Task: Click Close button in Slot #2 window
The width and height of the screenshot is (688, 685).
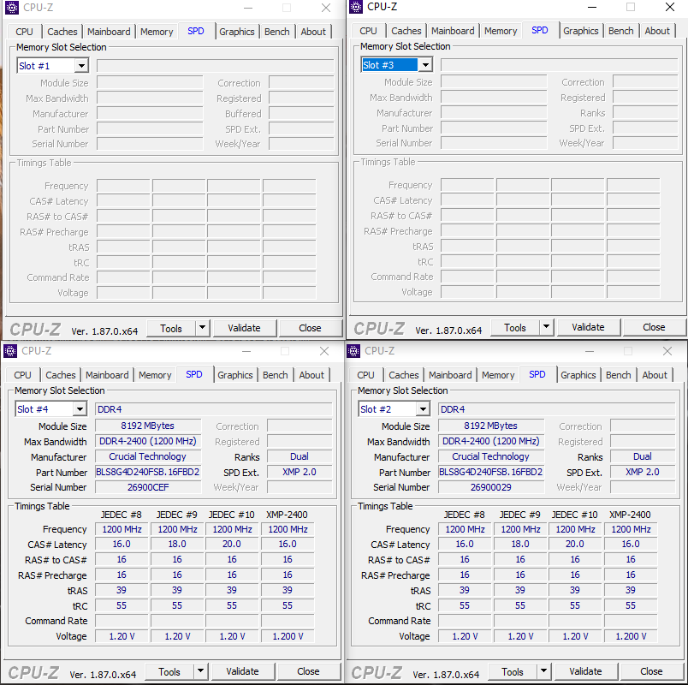Action: (x=651, y=671)
